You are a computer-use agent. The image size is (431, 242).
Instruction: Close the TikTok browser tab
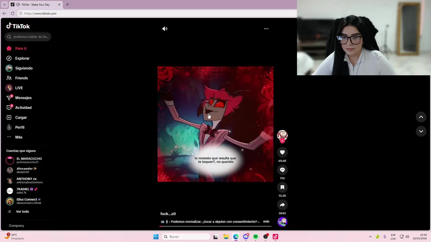(59, 5)
